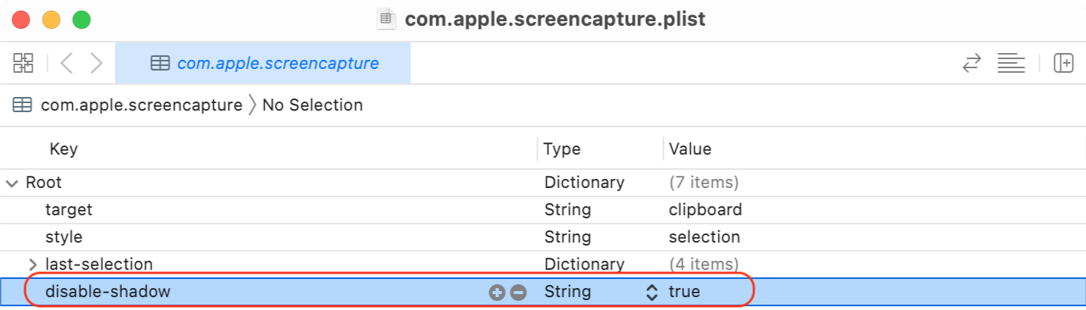Add a row with the plus button
This screenshot has width=1086, height=310.
click(x=497, y=293)
